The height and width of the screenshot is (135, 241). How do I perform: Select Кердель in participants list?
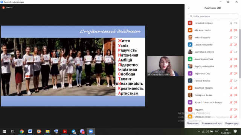(x=213, y=109)
